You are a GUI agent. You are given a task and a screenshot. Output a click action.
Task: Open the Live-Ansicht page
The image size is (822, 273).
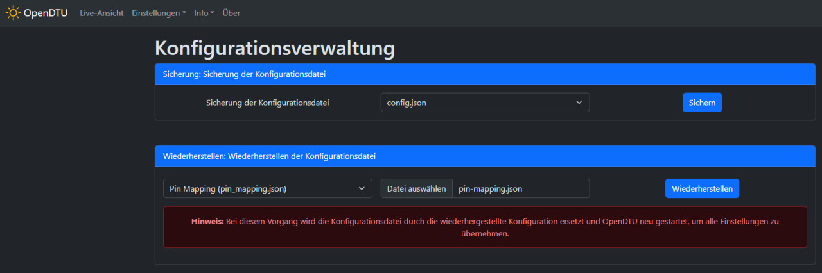(x=101, y=13)
